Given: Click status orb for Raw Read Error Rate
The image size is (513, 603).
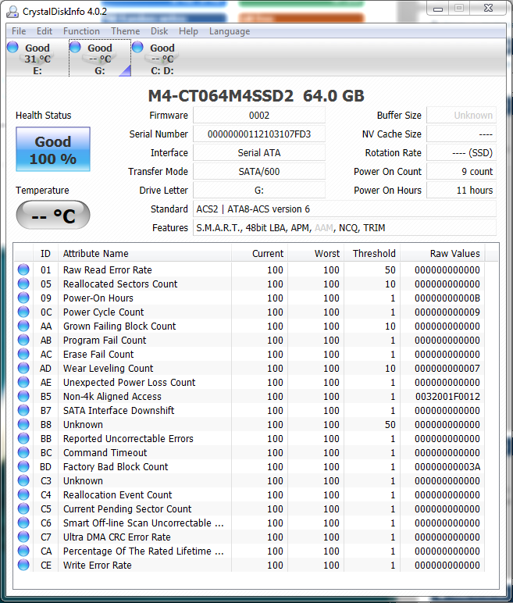Looking at the screenshot, I should [23, 269].
